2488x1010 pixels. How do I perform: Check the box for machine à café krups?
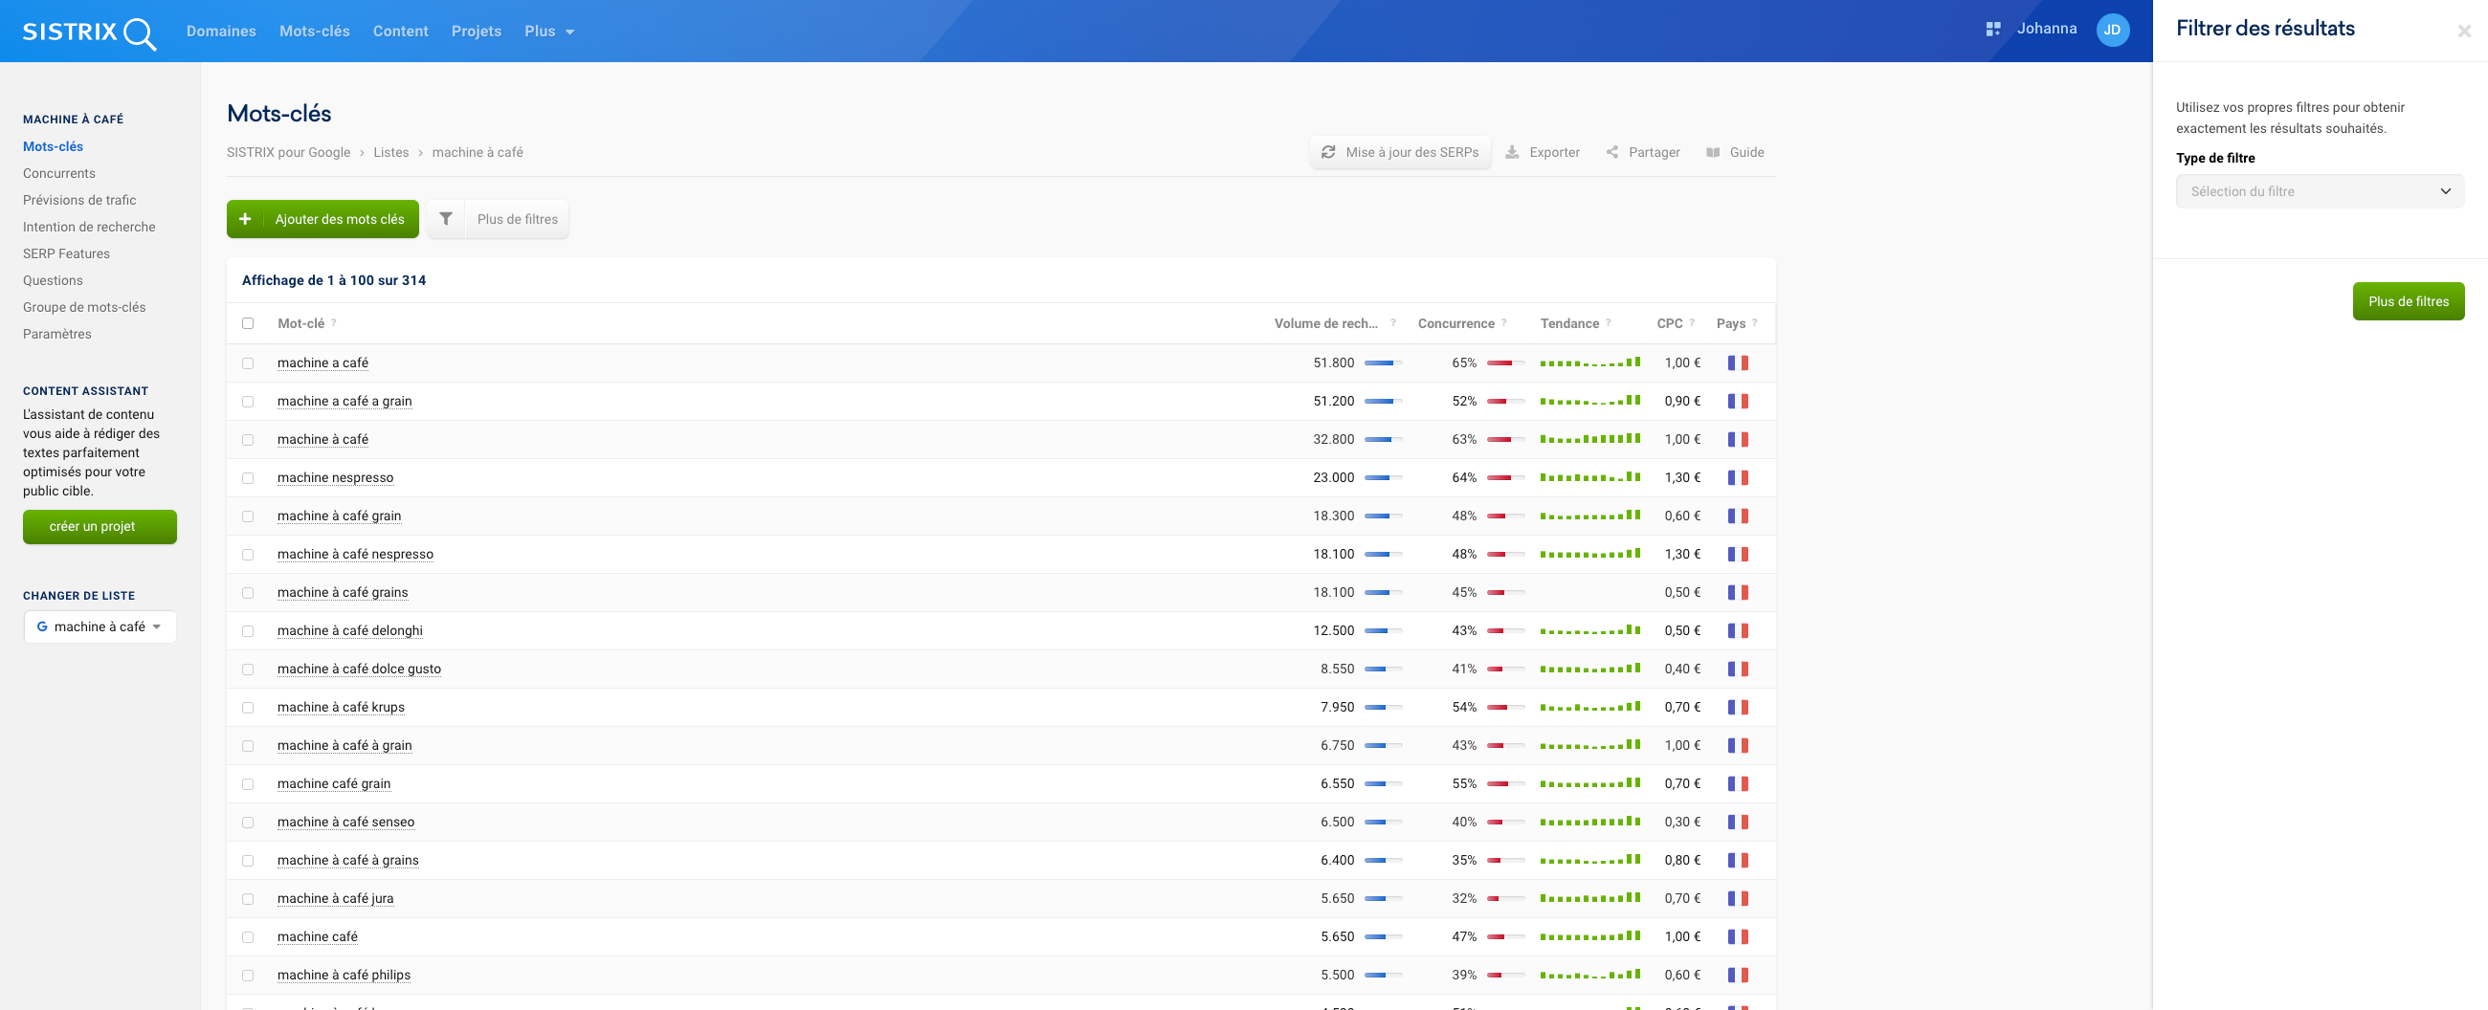tap(248, 708)
